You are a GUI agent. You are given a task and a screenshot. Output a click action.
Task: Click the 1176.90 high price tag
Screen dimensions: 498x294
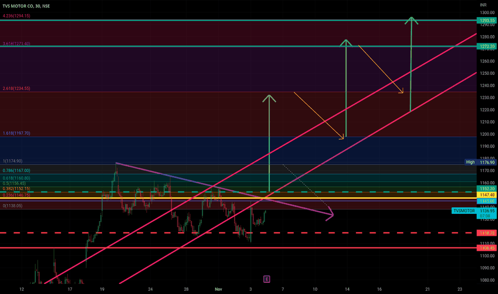tap(487, 163)
